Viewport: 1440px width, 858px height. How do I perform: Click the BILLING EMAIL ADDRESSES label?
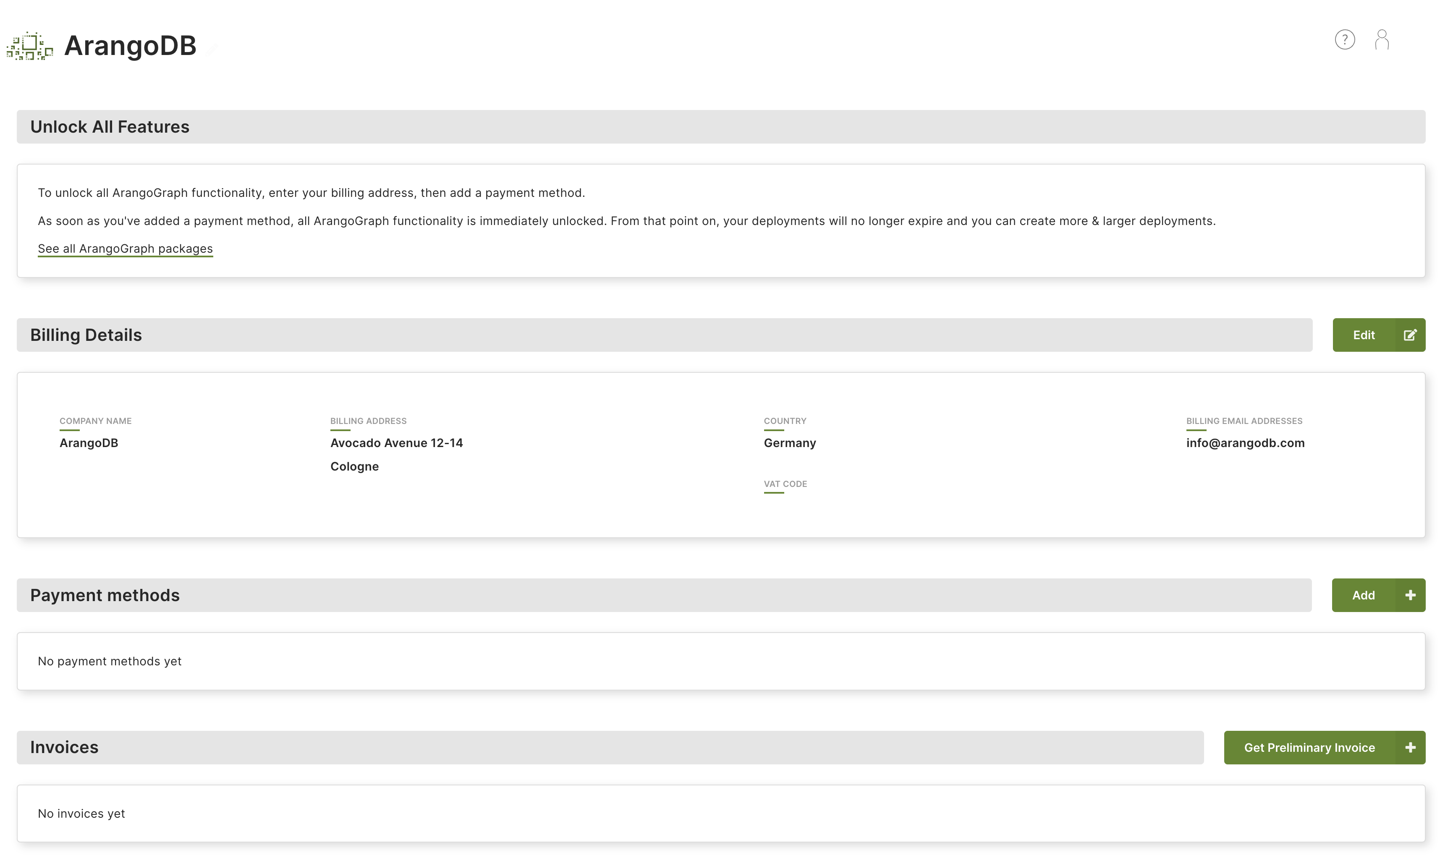click(x=1244, y=421)
